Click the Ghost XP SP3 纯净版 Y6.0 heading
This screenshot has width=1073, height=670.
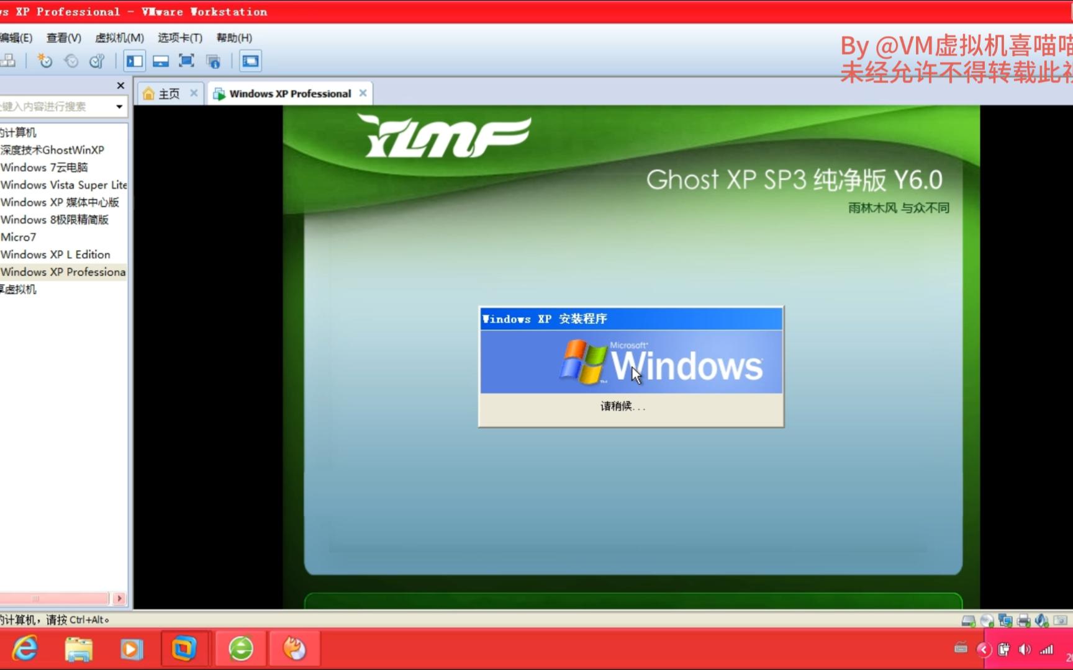click(794, 180)
